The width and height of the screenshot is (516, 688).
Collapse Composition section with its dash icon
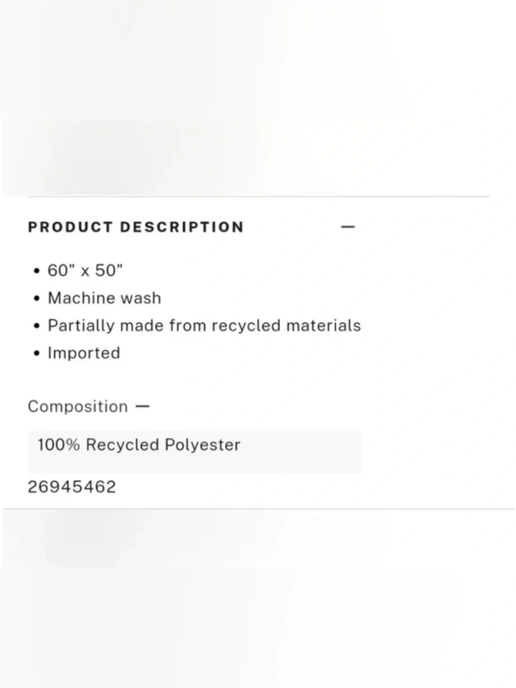click(x=142, y=406)
